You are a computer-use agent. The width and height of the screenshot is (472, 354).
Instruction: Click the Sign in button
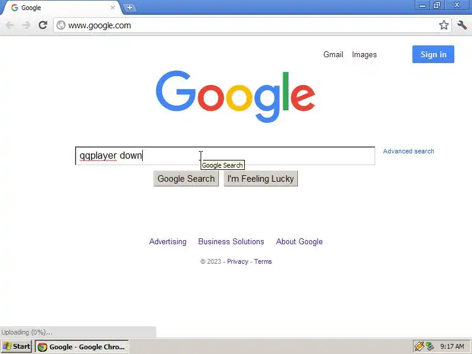(433, 54)
